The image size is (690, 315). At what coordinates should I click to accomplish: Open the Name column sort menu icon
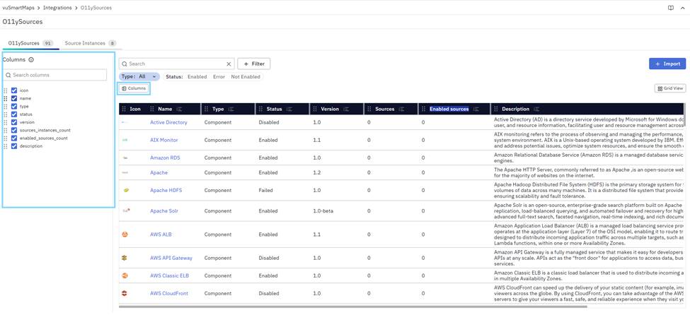179,109
